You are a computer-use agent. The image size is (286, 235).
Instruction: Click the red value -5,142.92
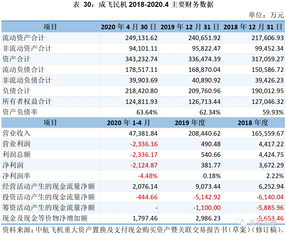pyautogui.click(x=206, y=197)
